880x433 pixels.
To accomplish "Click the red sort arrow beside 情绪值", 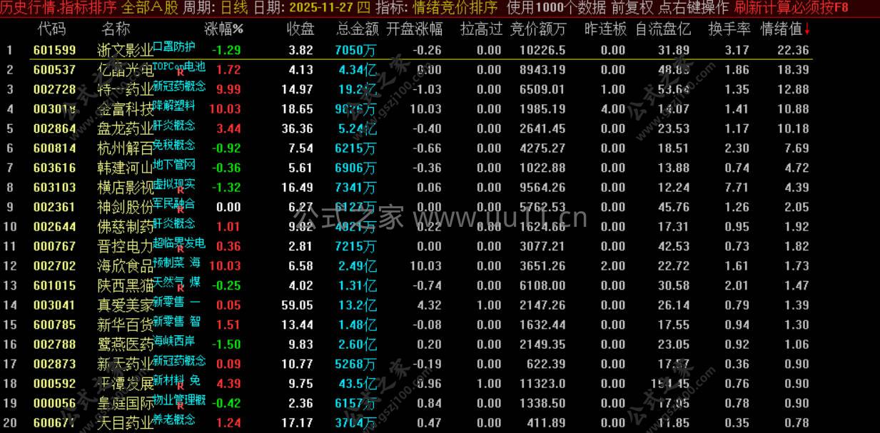I will (x=807, y=29).
